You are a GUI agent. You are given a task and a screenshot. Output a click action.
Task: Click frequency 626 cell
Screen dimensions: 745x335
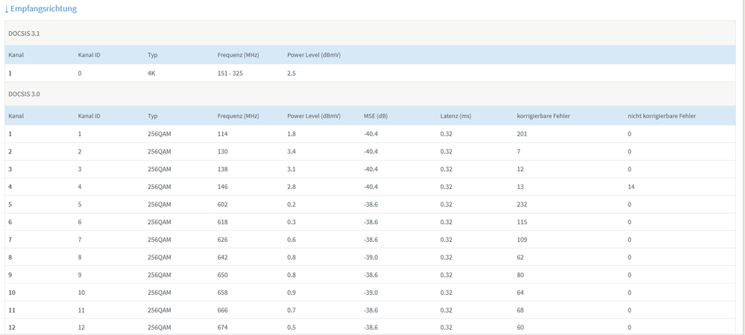pyautogui.click(x=223, y=240)
